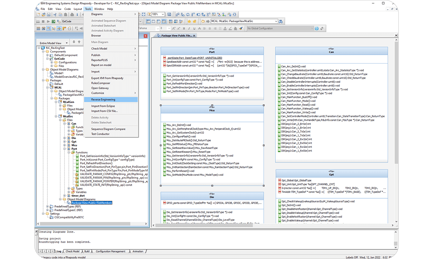Toggle Italic text formatting
Screen dimensions: 433x259
tap(189, 29)
